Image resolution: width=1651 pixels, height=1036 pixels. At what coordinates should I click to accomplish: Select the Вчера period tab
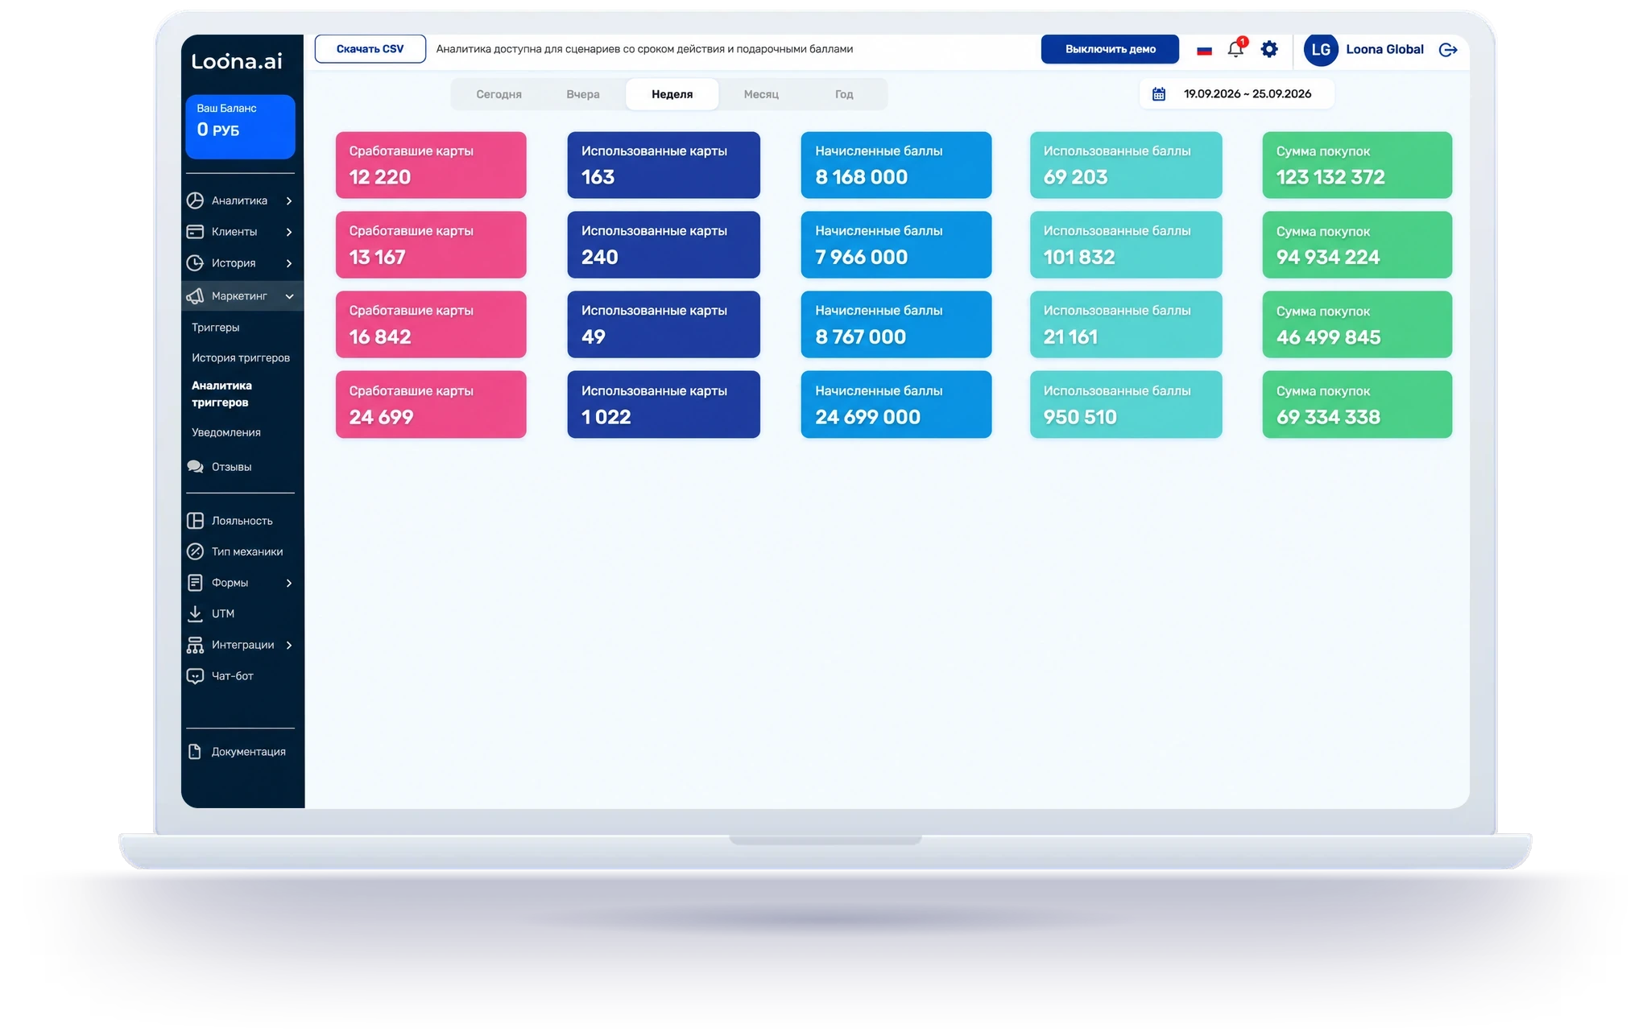click(x=583, y=94)
